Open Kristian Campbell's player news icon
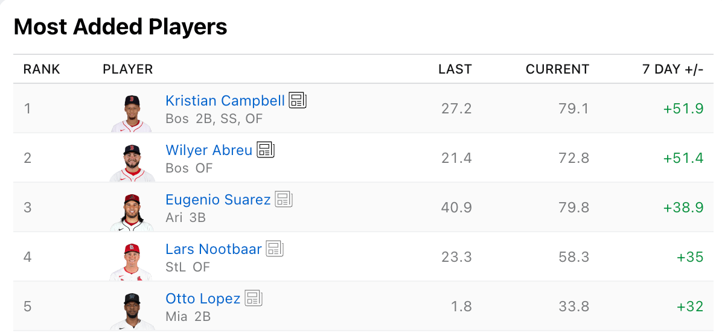Viewport: 722px width, 333px height. (298, 101)
